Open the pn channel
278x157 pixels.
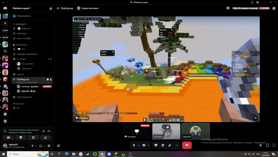[x=32, y=108]
